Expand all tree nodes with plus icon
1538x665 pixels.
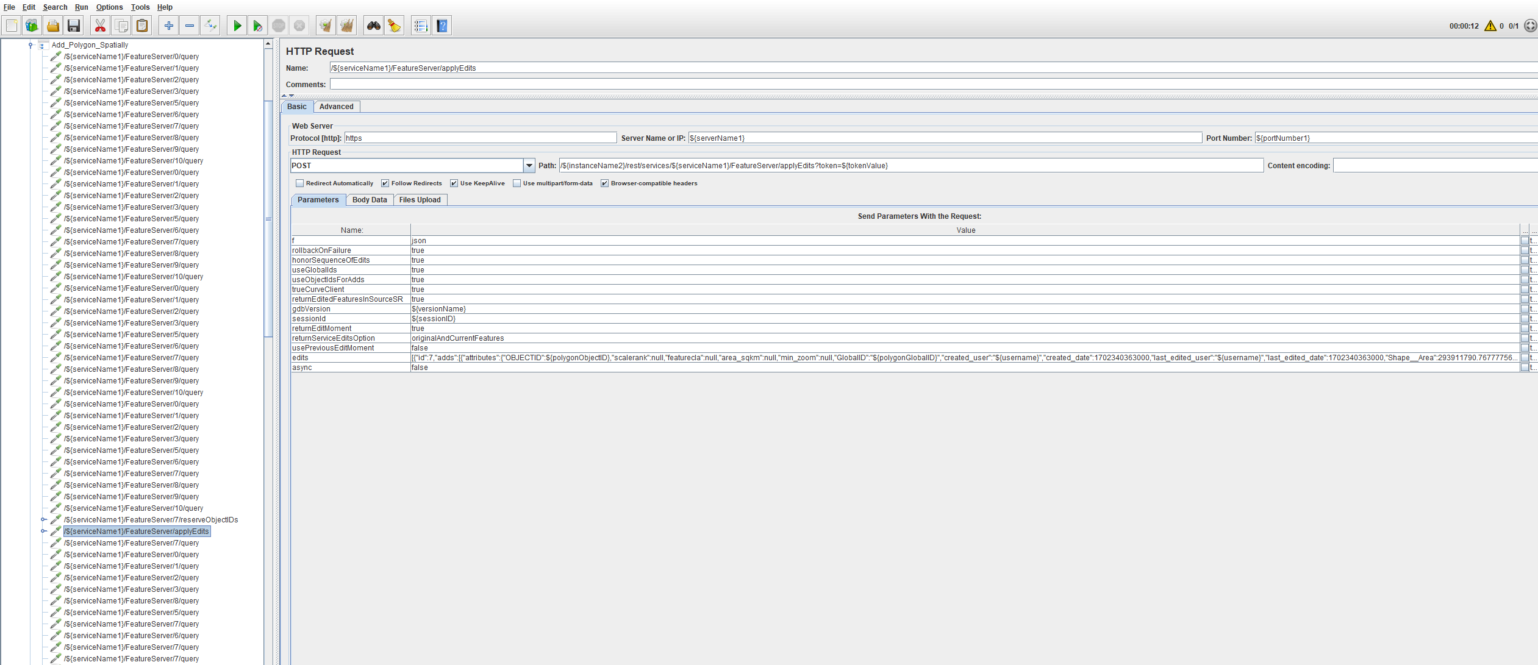tap(169, 26)
